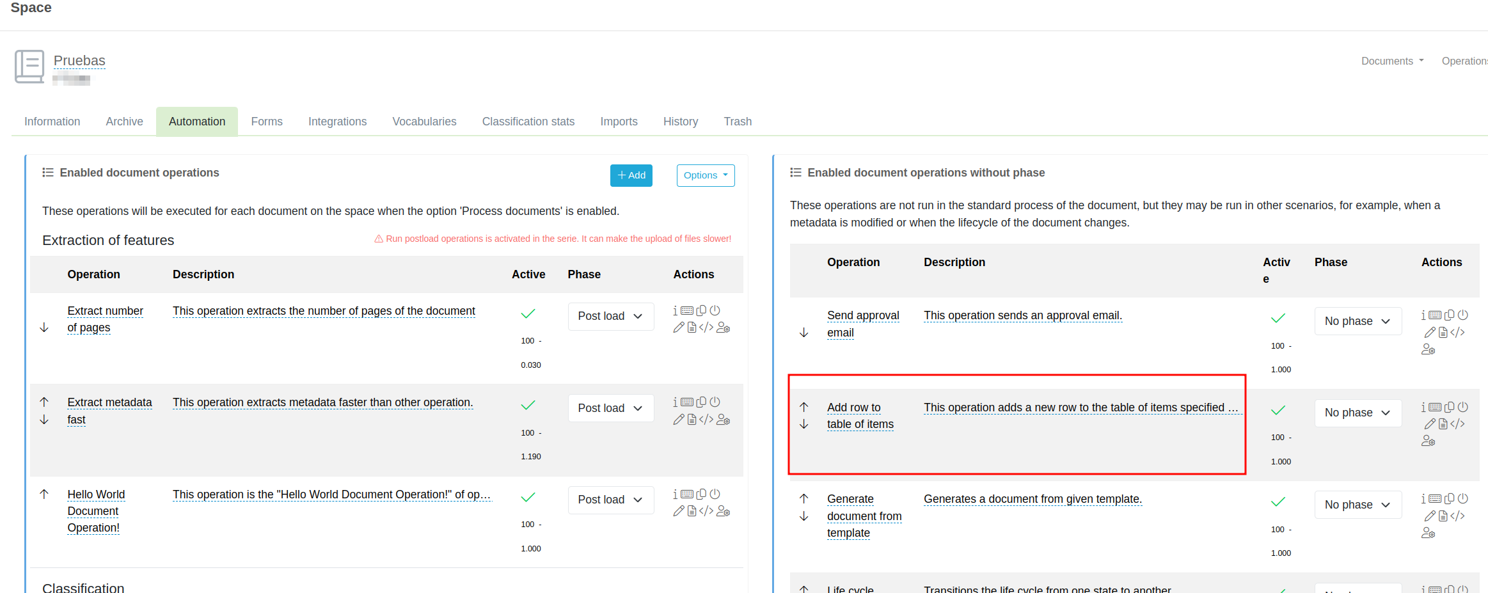Open Post load dropdown for Extract metadata fast
Image resolution: width=1488 pixels, height=593 pixels.
(610, 408)
